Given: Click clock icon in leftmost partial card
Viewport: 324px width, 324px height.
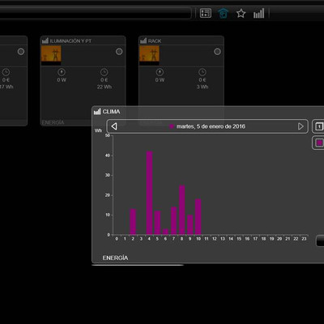Looking at the screenshot, I should tap(6, 72).
